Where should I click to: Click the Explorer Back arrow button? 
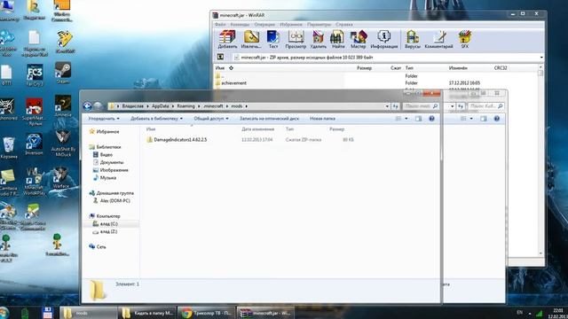pos(87,106)
